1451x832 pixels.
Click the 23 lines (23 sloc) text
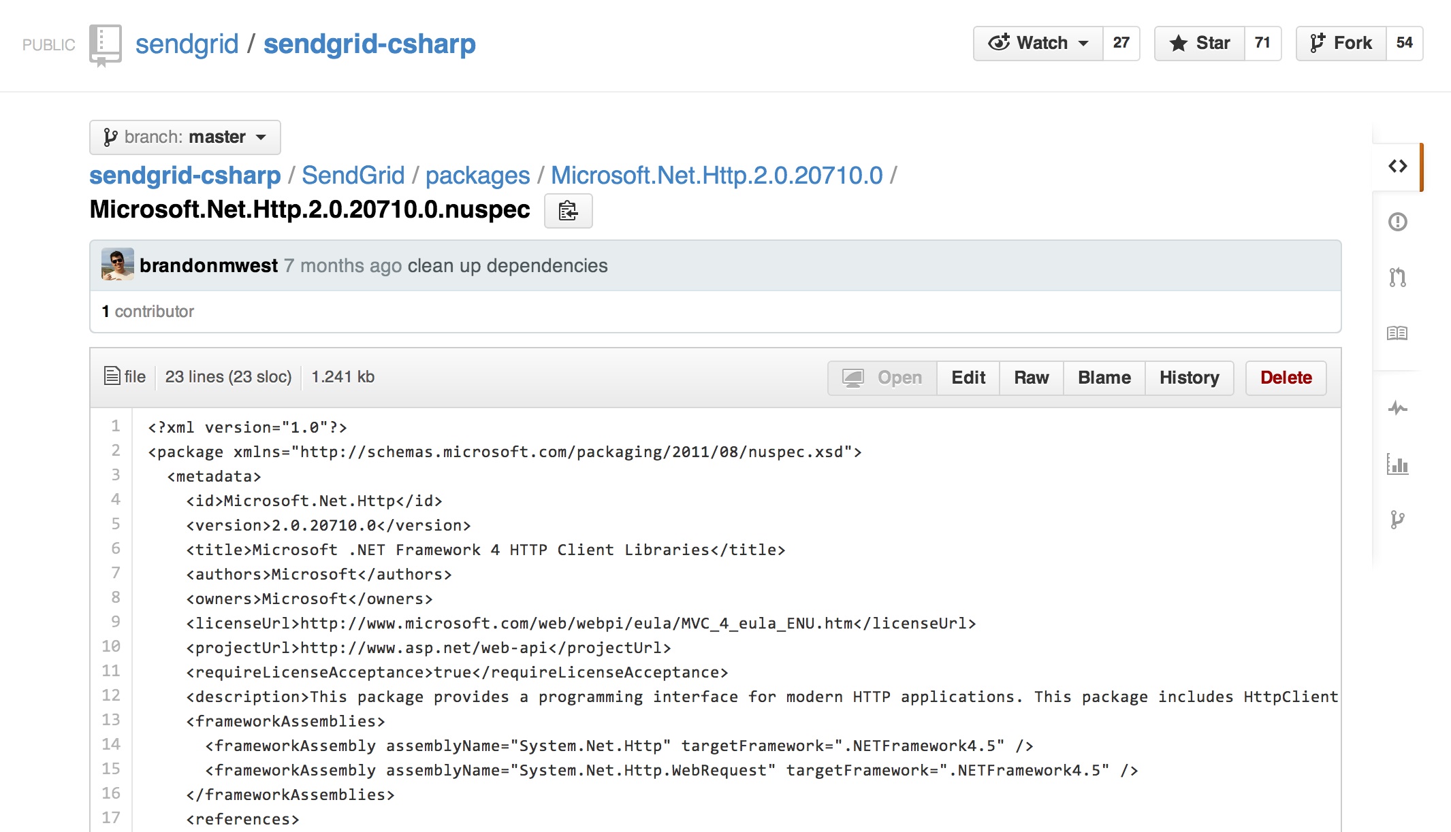228,377
